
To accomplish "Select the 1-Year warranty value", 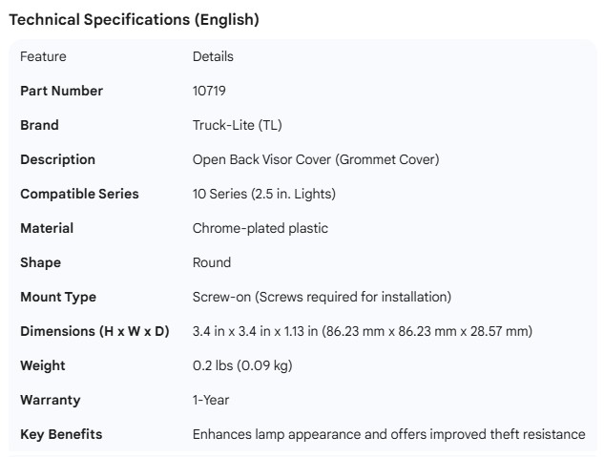I will 211,400.
